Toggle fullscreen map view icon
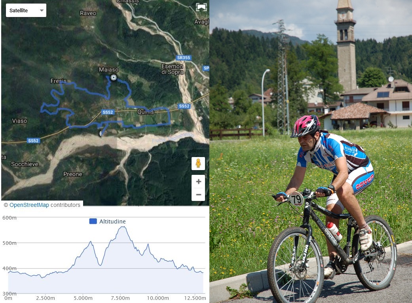The height and width of the screenshot is (303, 412). pyautogui.click(x=201, y=7)
